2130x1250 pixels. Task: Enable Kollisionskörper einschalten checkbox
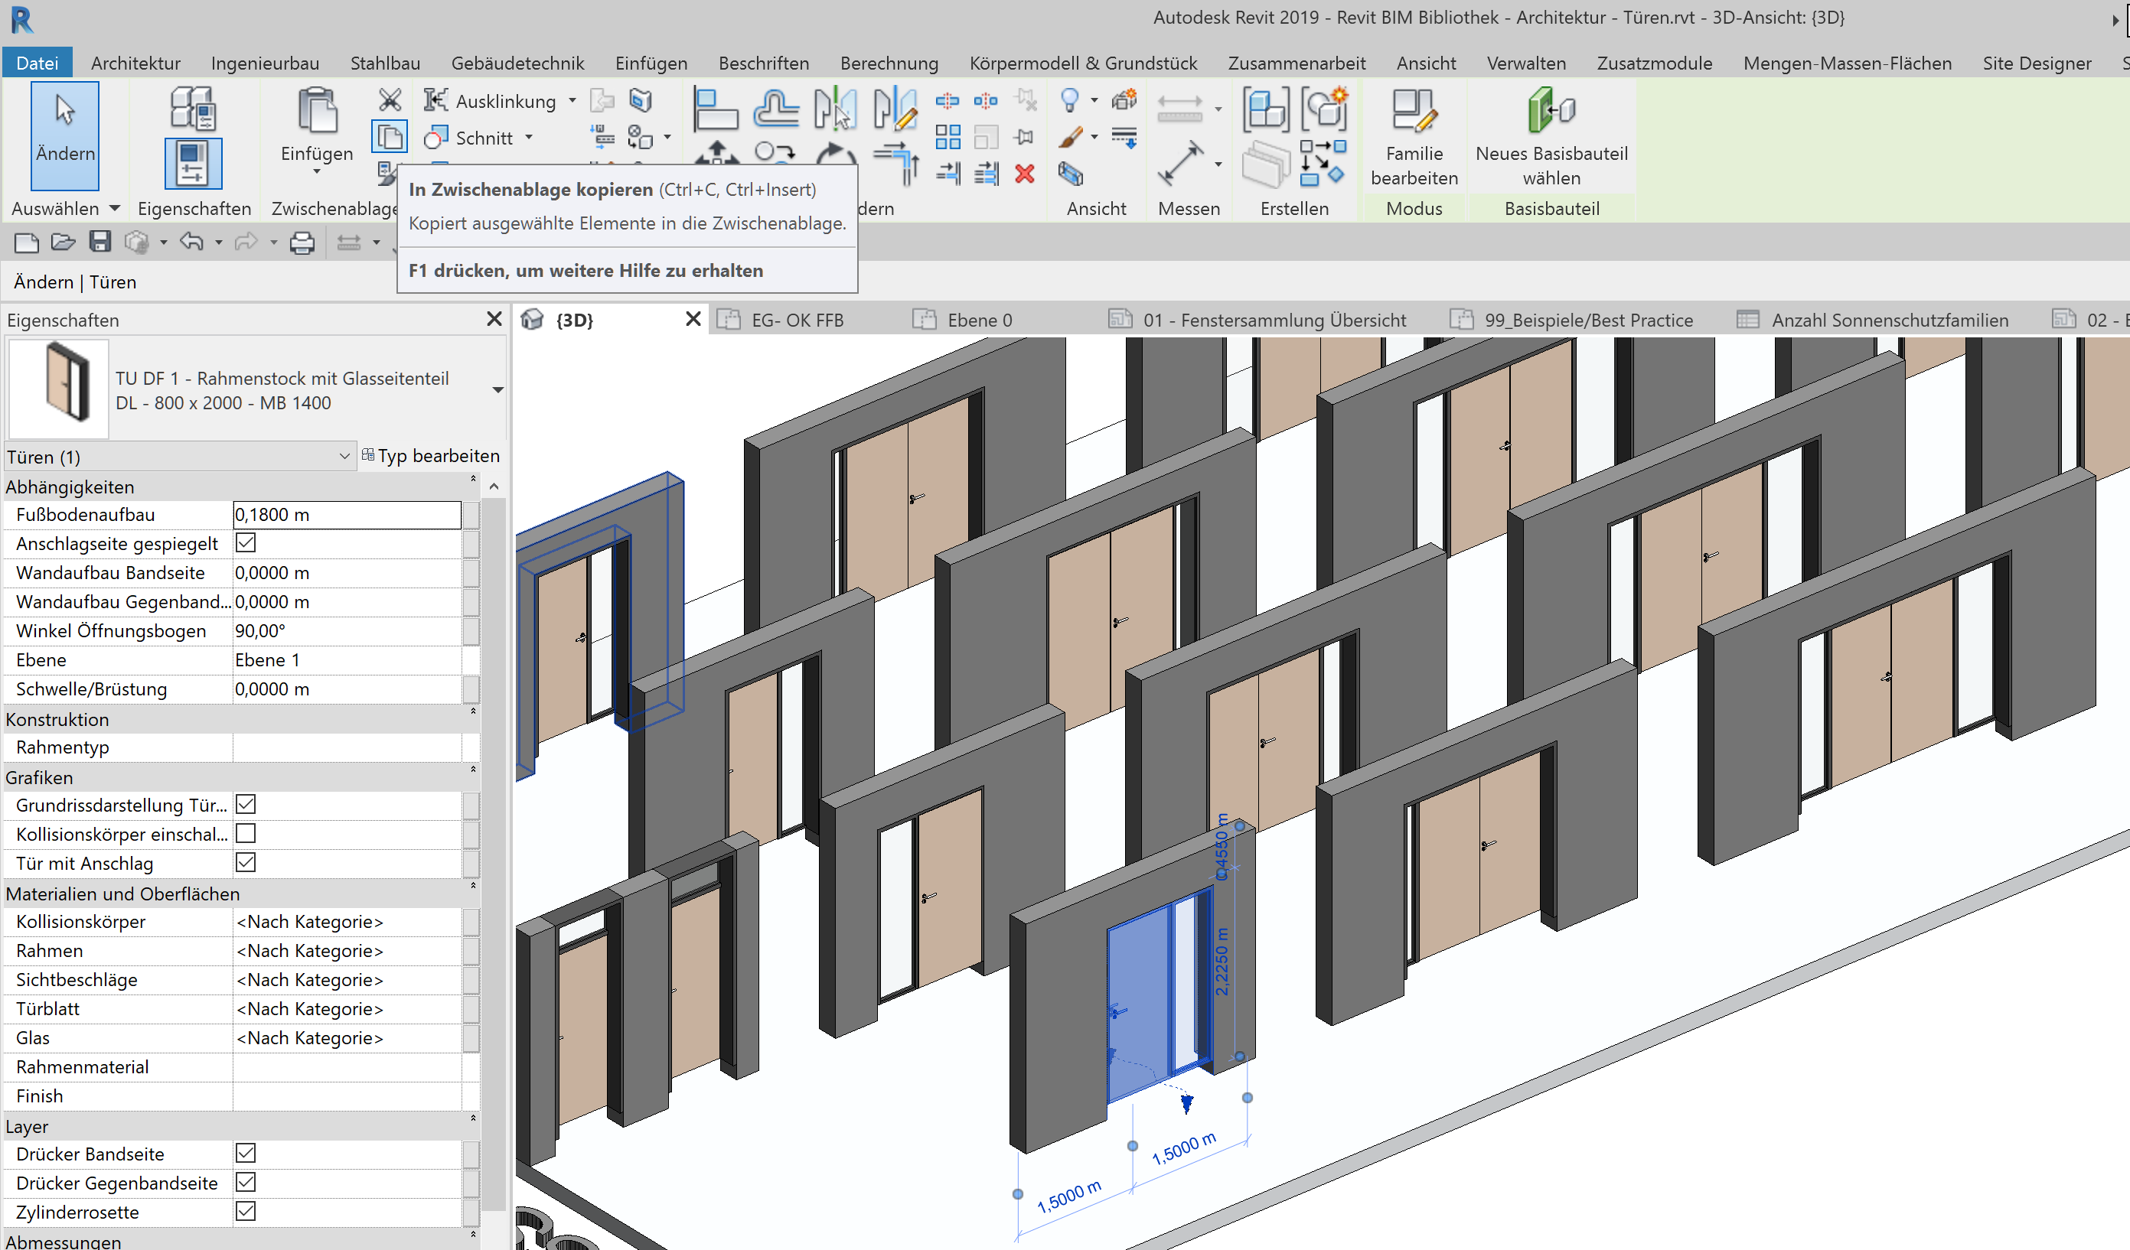click(246, 834)
